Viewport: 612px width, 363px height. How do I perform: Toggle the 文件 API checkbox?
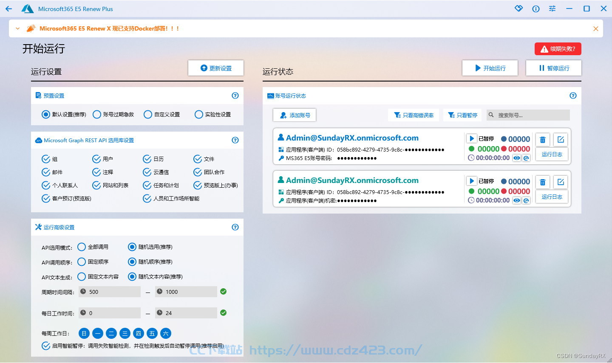coord(198,159)
